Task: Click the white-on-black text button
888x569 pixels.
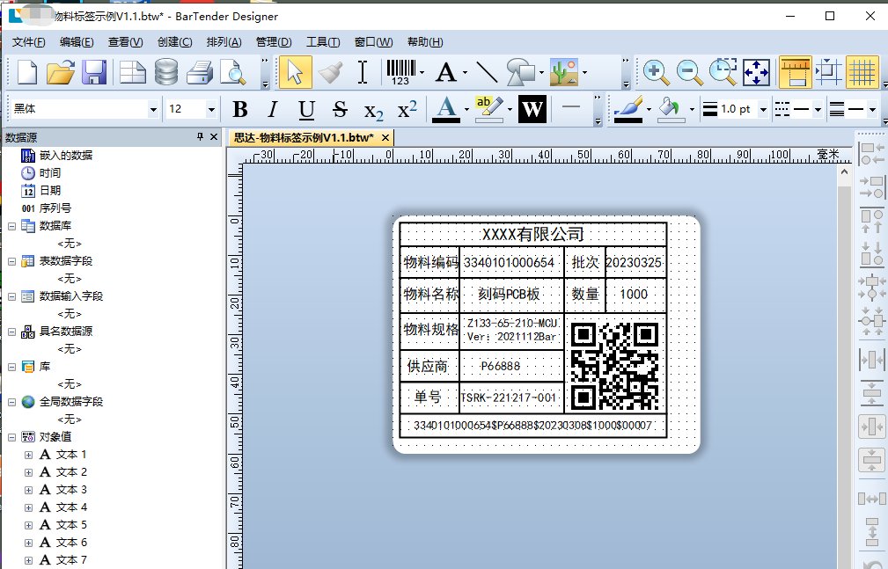Action: click(x=532, y=109)
